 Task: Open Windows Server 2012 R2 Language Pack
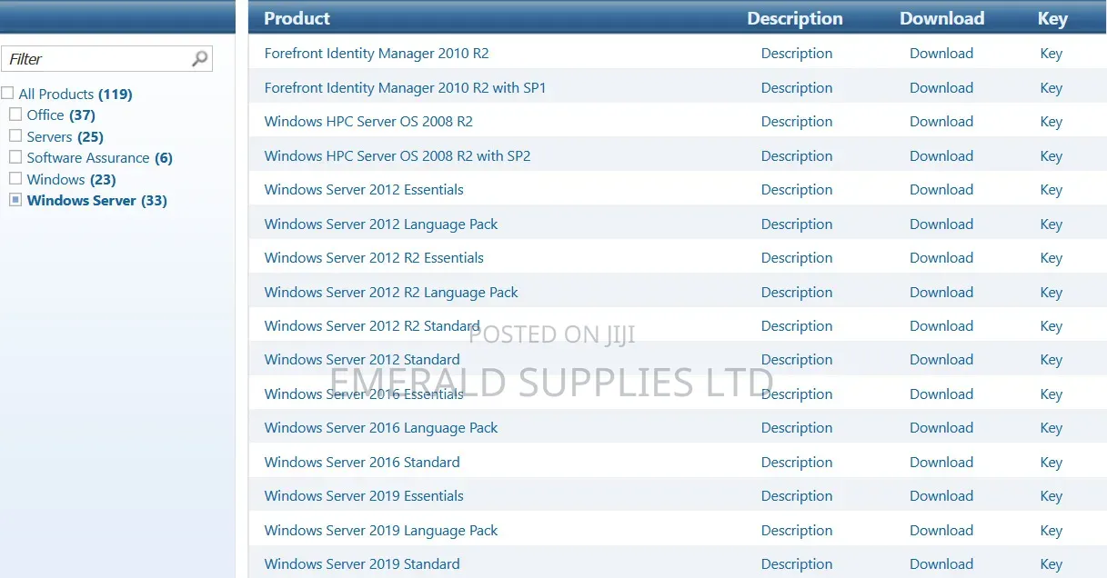391,293
